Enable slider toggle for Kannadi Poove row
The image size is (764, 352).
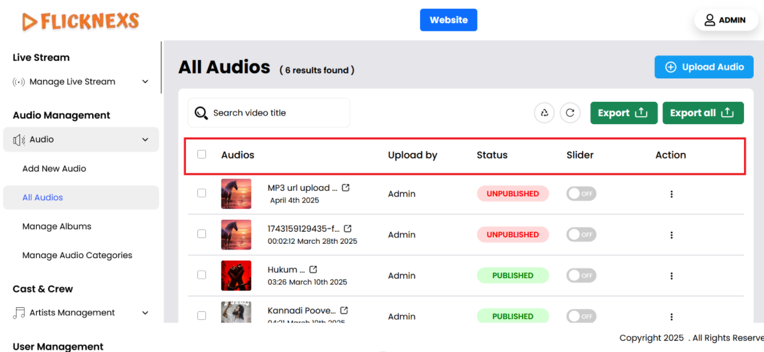tap(581, 316)
